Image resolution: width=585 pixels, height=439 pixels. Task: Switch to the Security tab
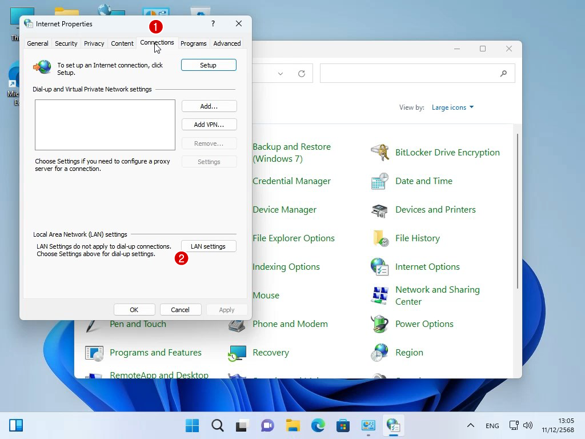[66, 43]
